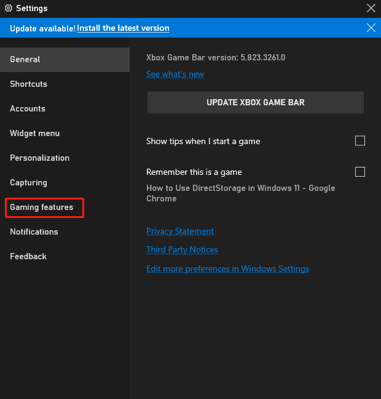Dismiss the update available banner
The width and height of the screenshot is (381, 399).
tap(371, 28)
